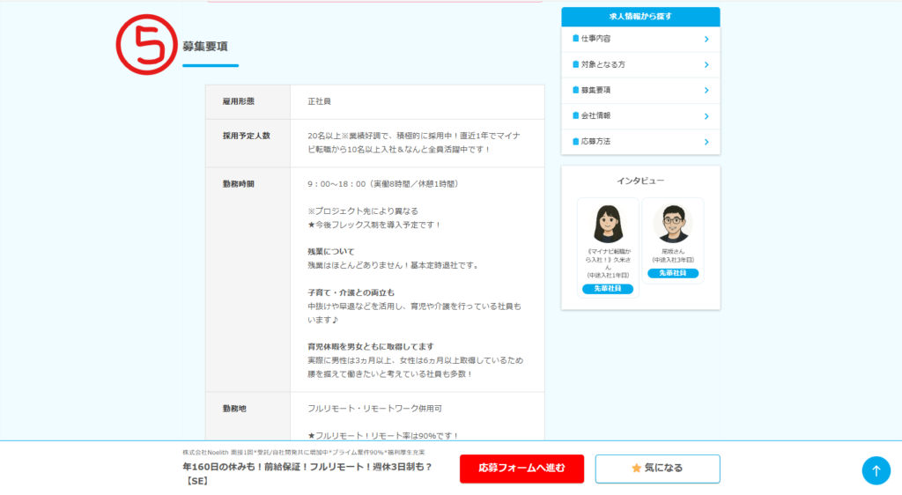Click the scroll-to-top arrow button

(x=876, y=470)
